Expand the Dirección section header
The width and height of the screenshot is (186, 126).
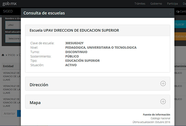[x=39, y=85]
